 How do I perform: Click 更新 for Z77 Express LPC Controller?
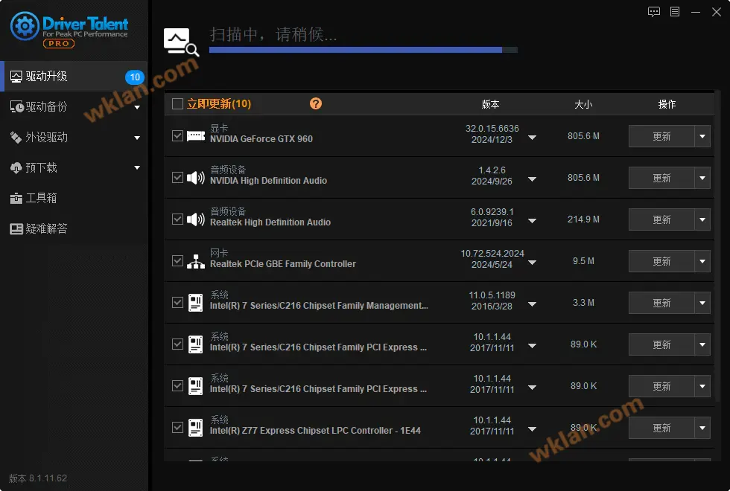(x=661, y=428)
